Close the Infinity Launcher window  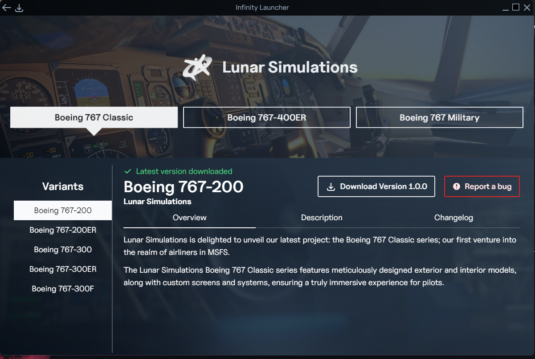tap(527, 7)
